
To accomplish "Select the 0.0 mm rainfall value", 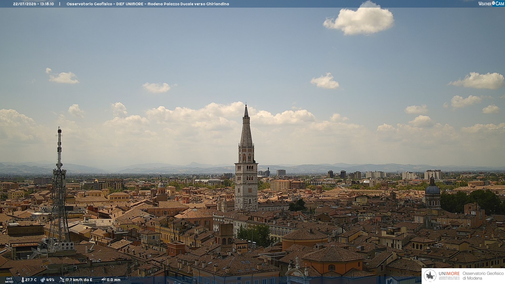I will pos(114,280).
